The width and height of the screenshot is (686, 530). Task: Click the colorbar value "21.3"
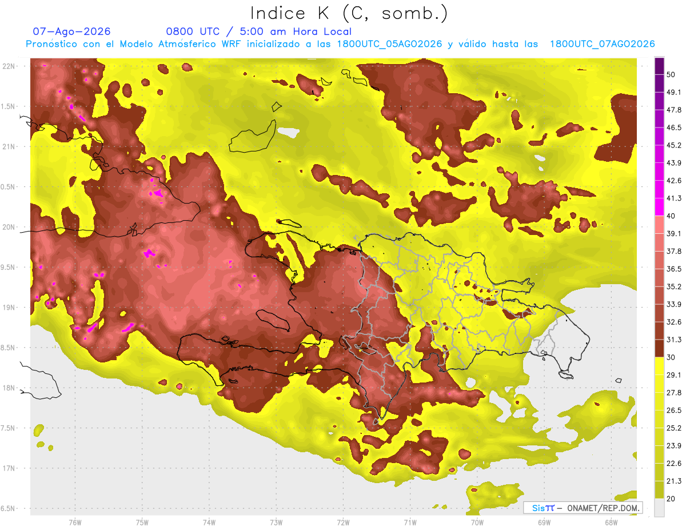coord(673,481)
